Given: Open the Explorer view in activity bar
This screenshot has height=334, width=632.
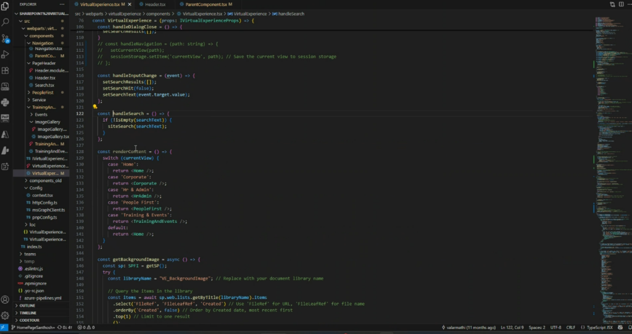Looking at the screenshot, I should click(5, 6).
